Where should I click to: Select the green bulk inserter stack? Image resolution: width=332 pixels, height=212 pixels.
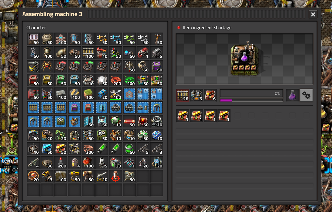point(129,39)
